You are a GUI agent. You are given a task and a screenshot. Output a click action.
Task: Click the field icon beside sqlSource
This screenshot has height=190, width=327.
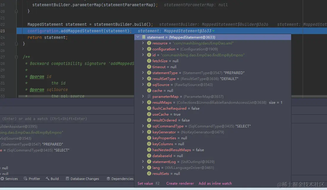pyautogui.click(x=149, y=84)
